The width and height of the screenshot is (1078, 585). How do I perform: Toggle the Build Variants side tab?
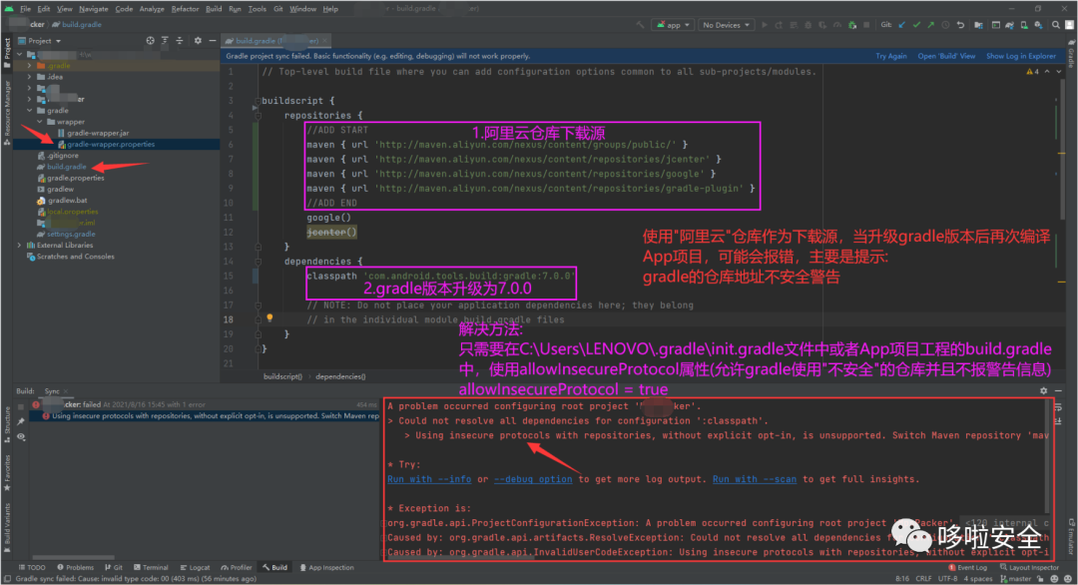7,527
